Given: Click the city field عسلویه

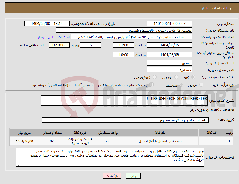Looking at the screenshot, I should (x=169, y=70).
